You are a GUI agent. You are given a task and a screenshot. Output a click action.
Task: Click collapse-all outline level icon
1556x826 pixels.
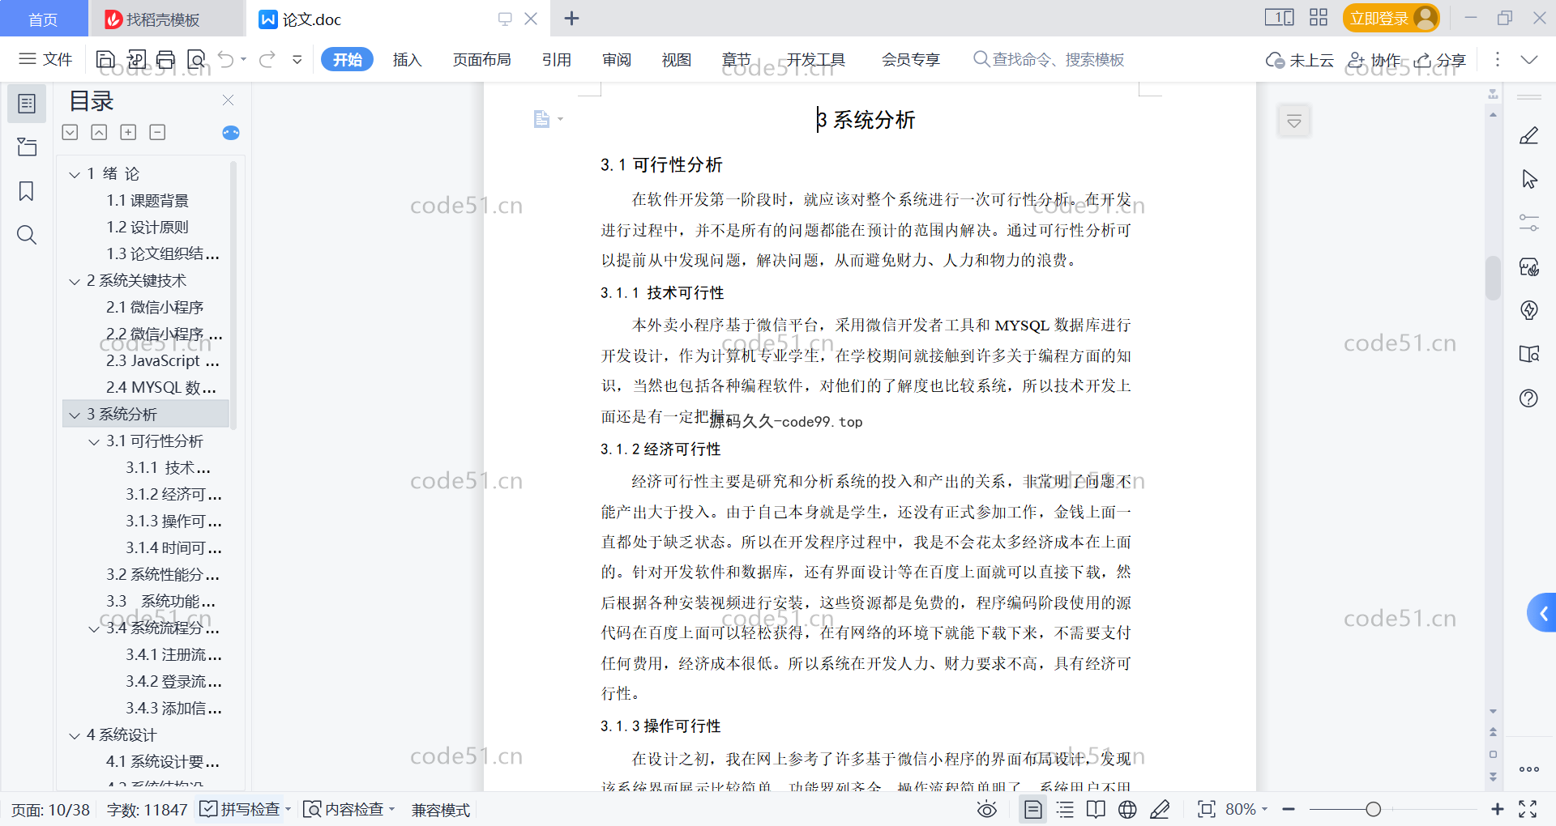99,132
